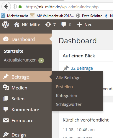Image resolution: width=113 pixels, height=138 pixels.
Task: Open the Kommentare sidebar item
Action: (26, 109)
